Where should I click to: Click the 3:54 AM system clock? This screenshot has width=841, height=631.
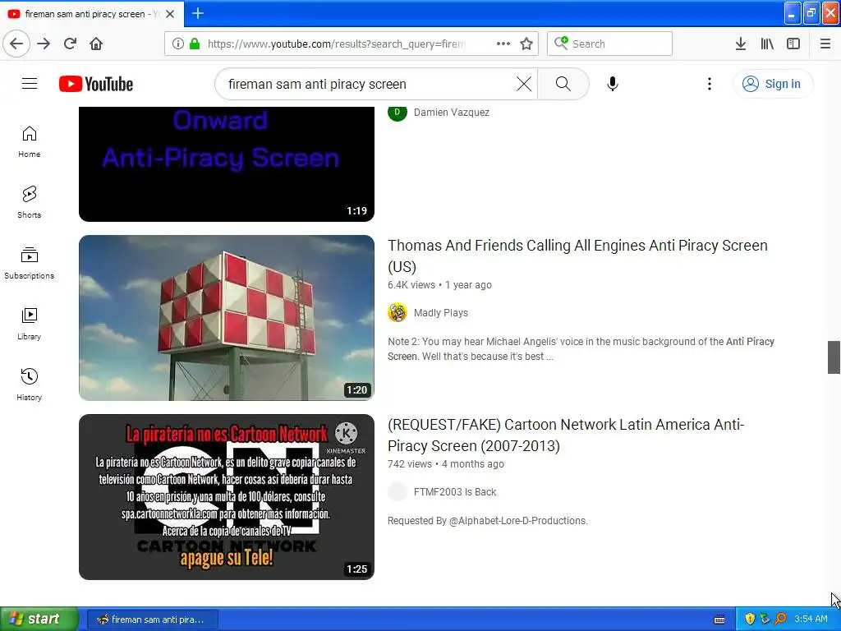811,619
